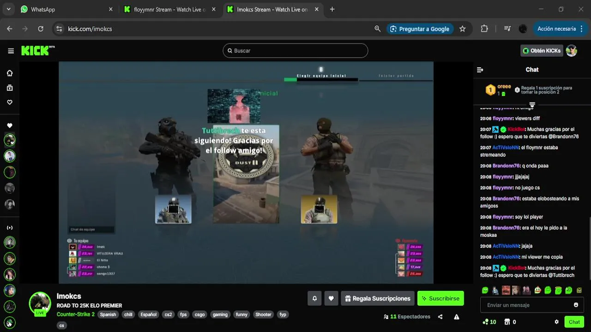Open the emoji picker in message box
Image resolution: width=591 pixels, height=332 pixels.
tap(576, 305)
